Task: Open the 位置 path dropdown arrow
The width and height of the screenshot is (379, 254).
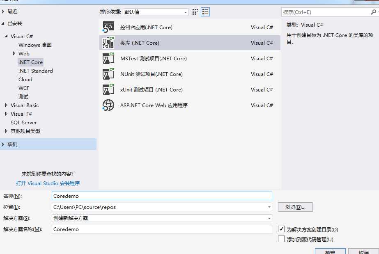Action: coord(269,207)
